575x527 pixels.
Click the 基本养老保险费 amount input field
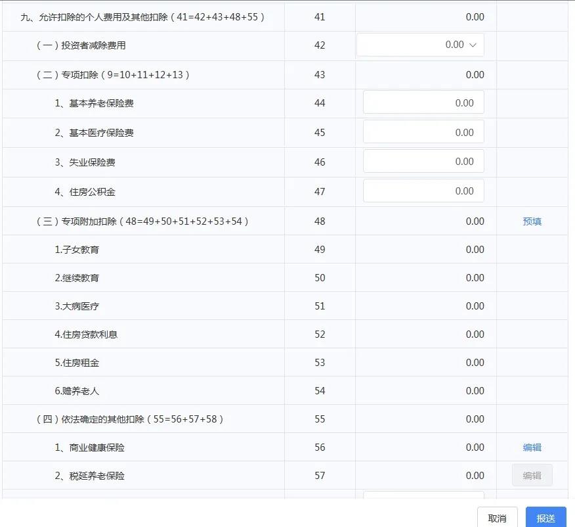point(423,102)
